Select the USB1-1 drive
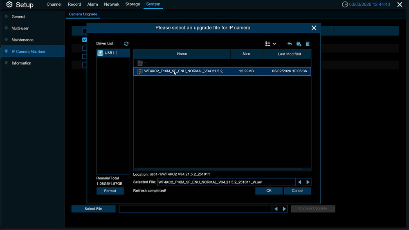409x230 pixels. point(113,53)
